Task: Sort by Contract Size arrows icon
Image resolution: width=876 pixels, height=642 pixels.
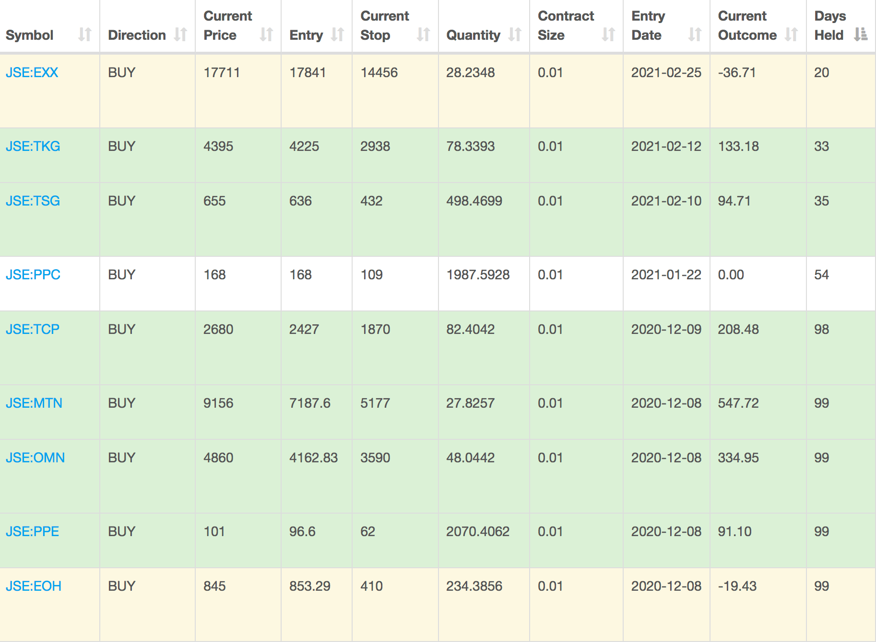Action: point(608,34)
